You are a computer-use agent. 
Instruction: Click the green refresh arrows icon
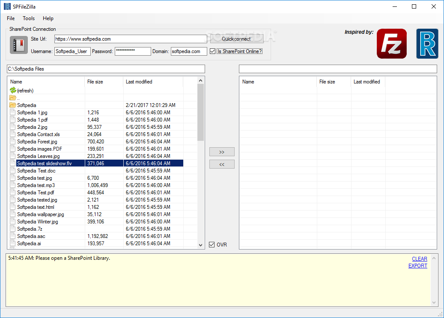coord(13,90)
